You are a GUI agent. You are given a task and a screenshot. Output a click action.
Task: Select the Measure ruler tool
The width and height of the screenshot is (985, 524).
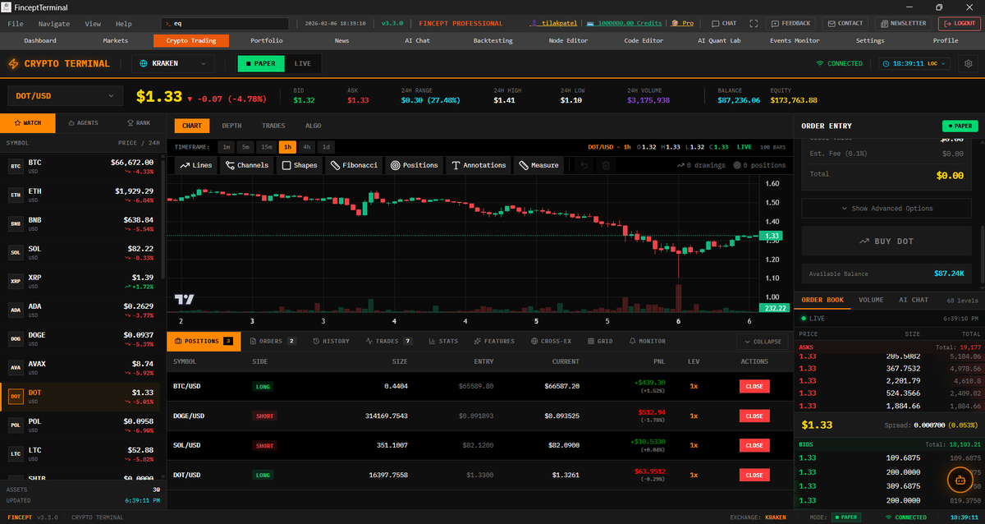pyautogui.click(x=538, y=165)
